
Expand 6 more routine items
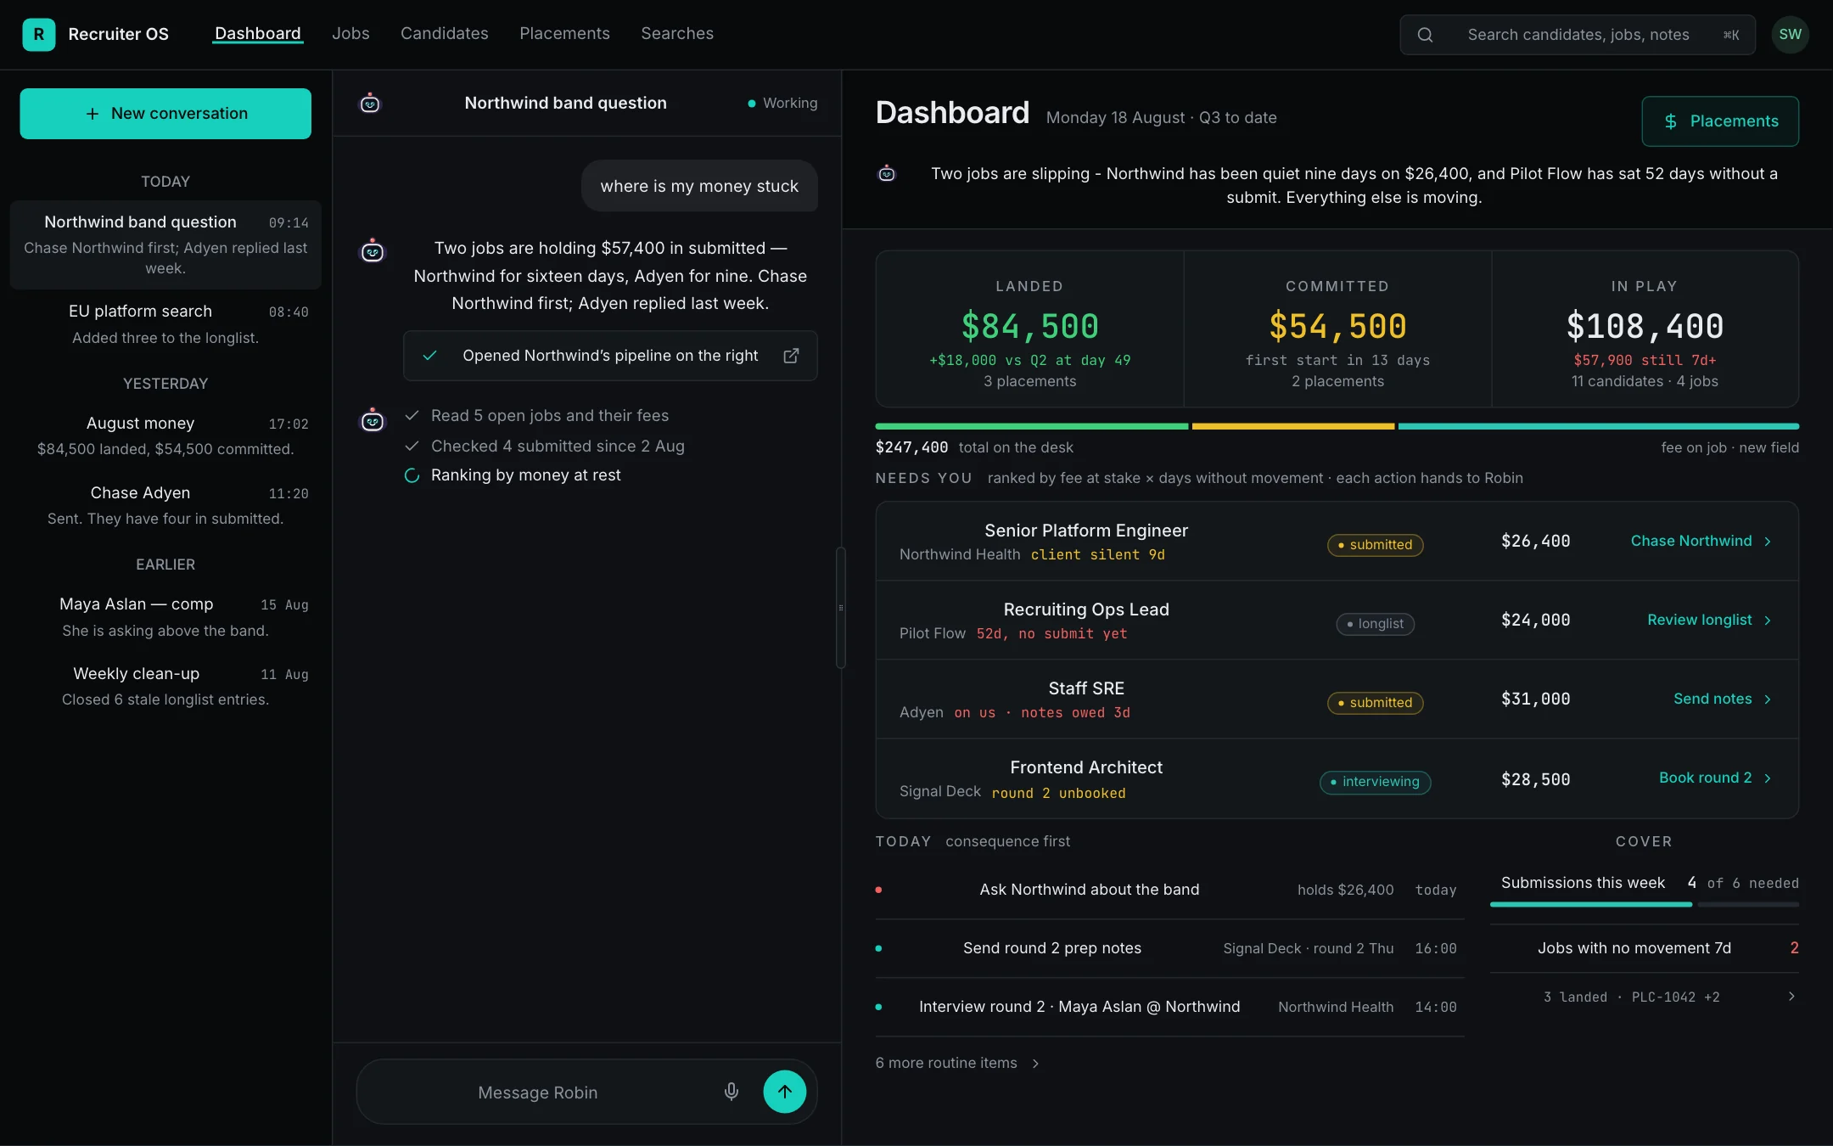click(x=957, y=1063)
